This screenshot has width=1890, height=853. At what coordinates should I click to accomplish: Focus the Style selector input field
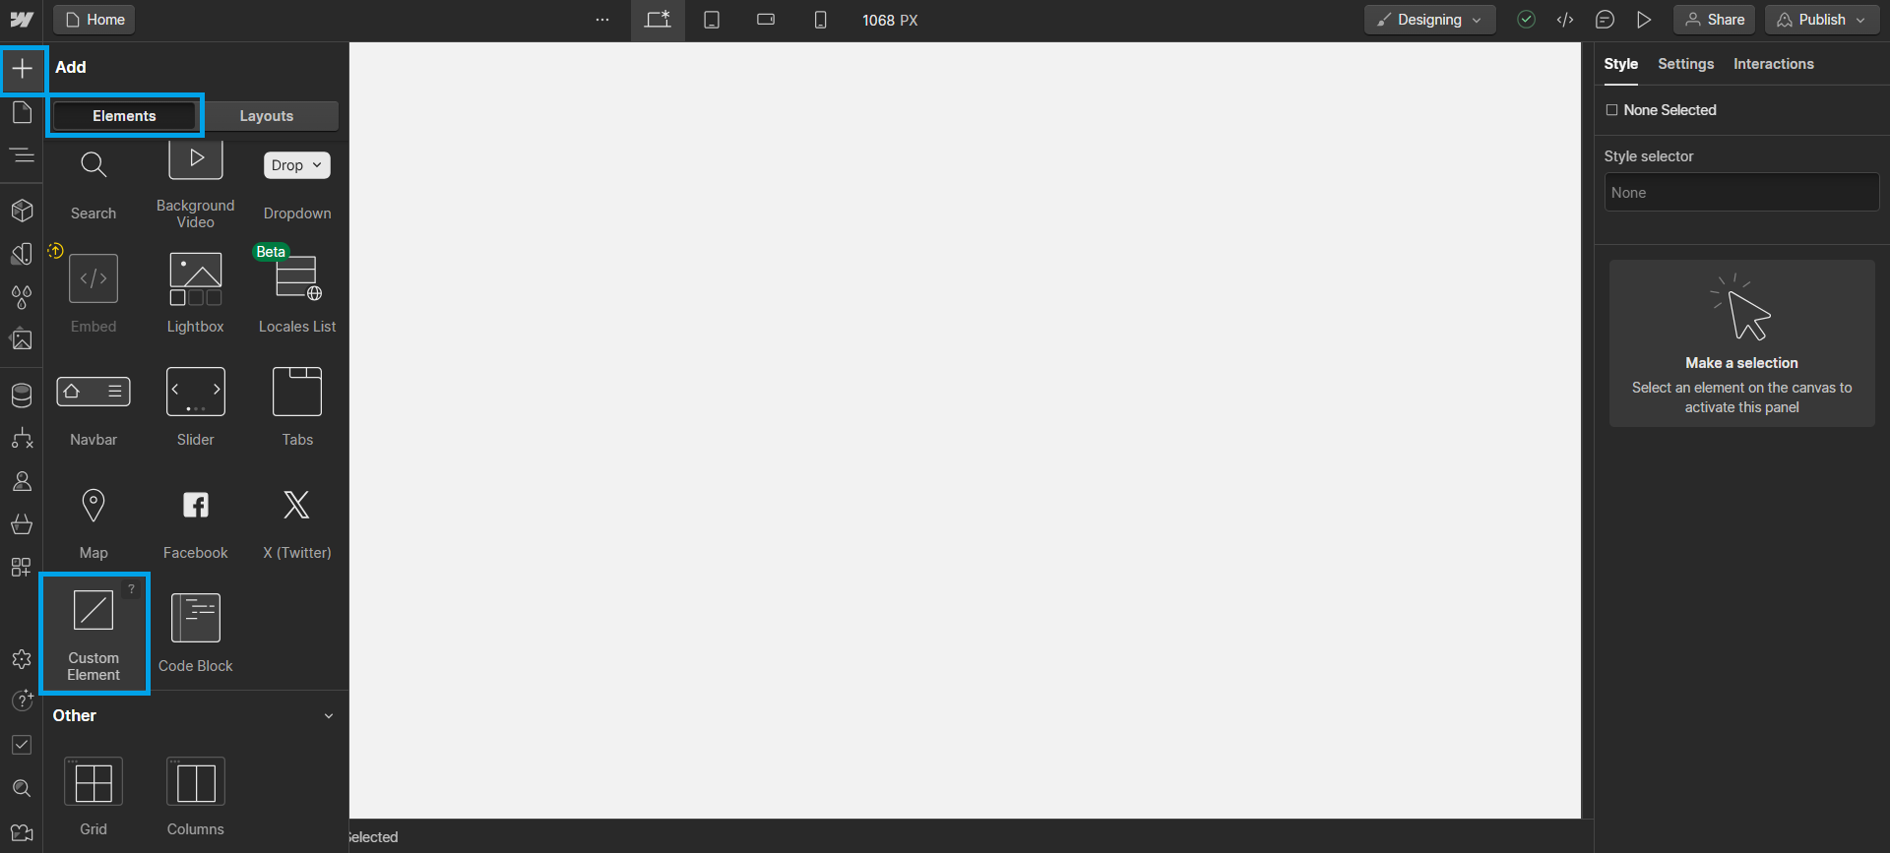click(1741, 193)
